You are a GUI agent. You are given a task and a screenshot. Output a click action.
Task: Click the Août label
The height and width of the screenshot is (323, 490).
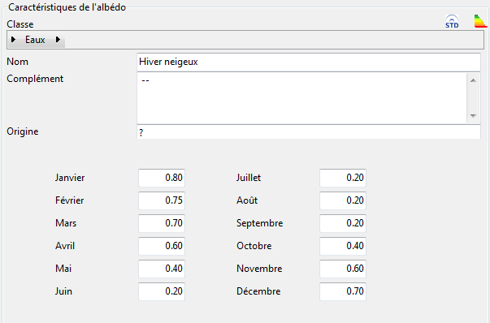coord(247,200)
